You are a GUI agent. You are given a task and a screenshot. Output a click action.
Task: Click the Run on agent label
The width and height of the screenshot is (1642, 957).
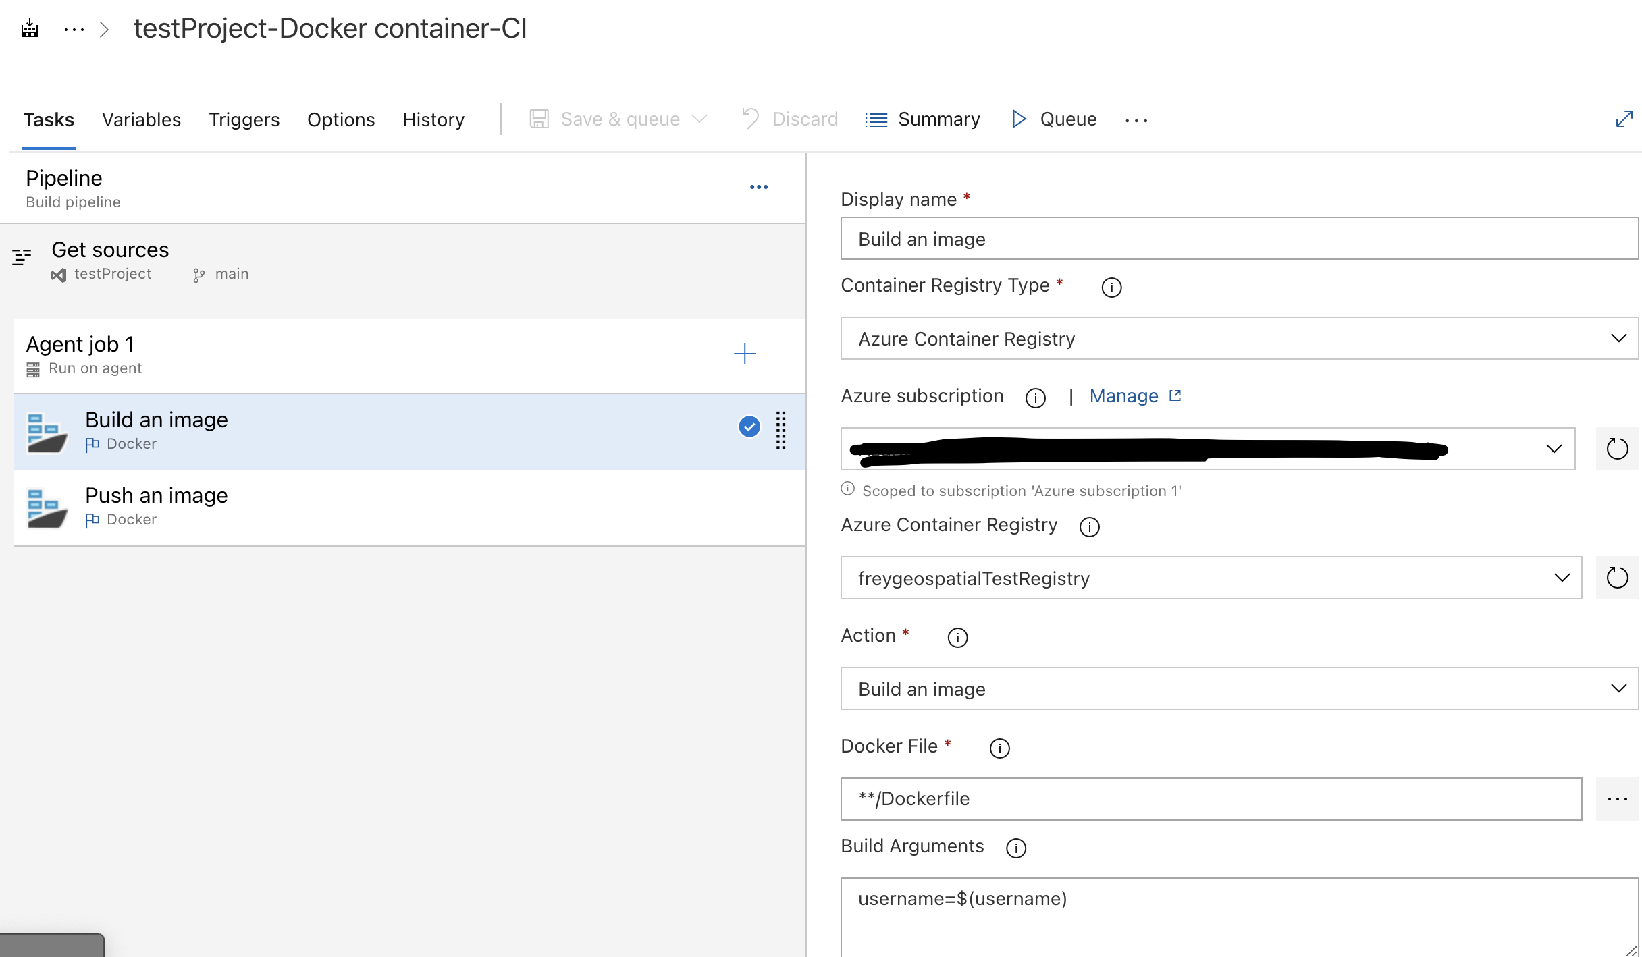tap(95, 368)
